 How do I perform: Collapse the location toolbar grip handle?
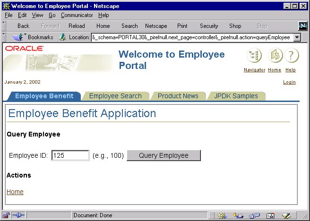point(4,37)
